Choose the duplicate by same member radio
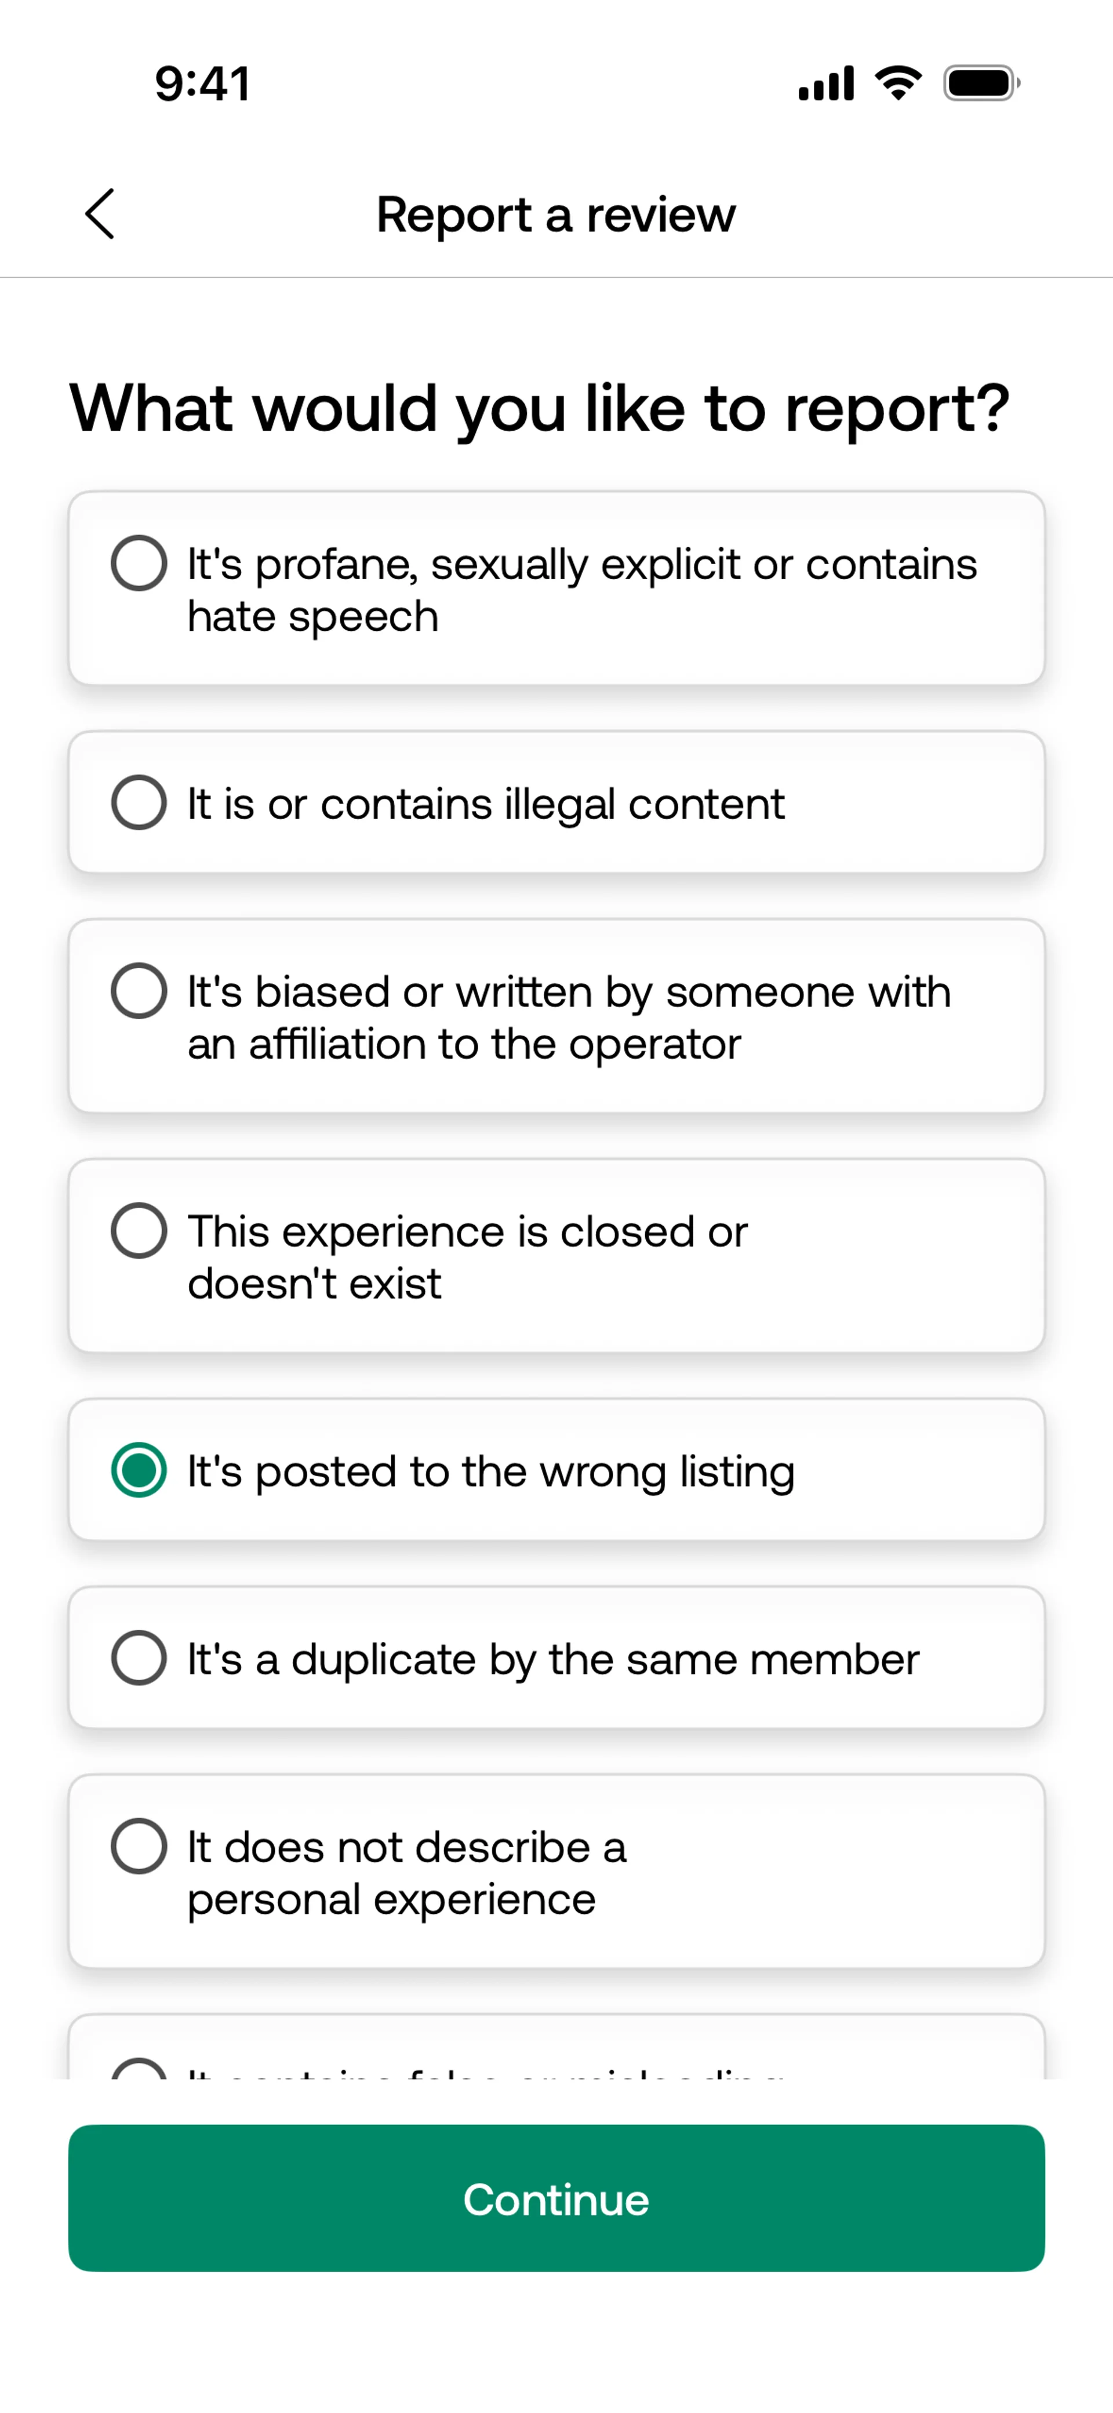1113x2413 pixels. 139,1658
